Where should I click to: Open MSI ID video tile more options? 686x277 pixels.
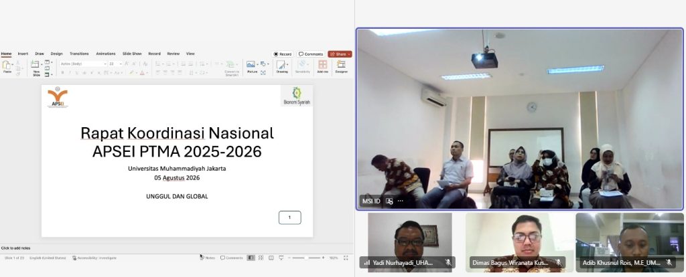[401, 201]
